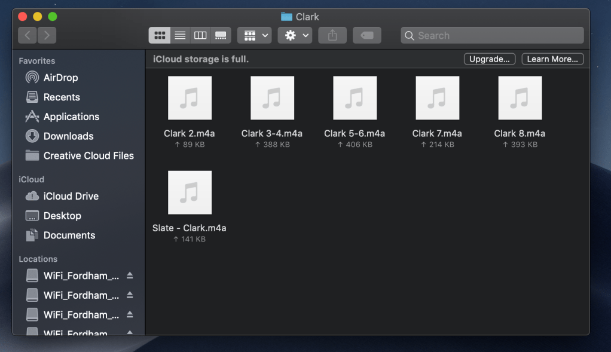
Task: Switch to list view mode
Action: click(x=180, y=35)
